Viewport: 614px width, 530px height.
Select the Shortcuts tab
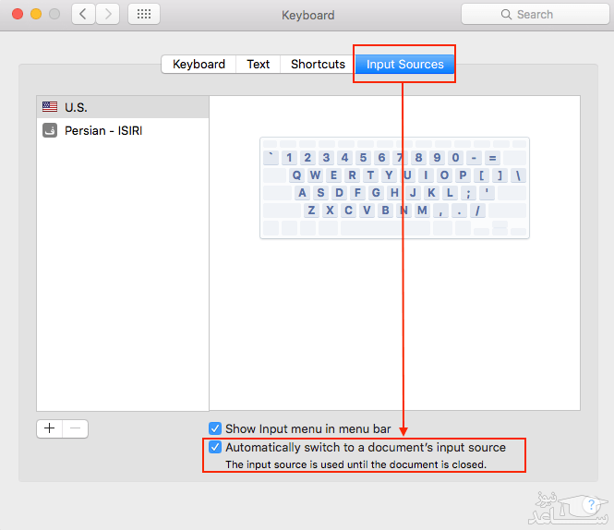click(318, 65)
